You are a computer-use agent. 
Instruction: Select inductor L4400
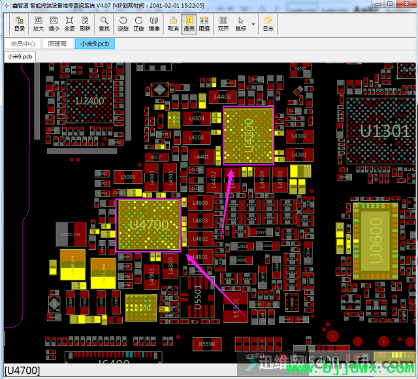tap(223, 97)
